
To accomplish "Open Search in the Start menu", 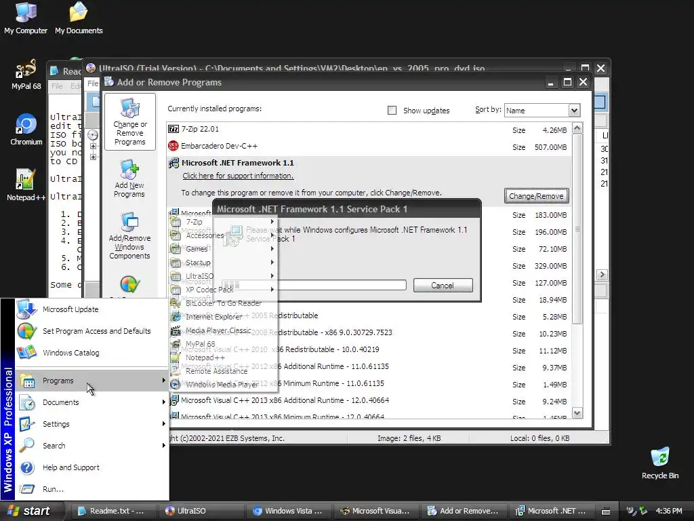I will coord(92,446).
